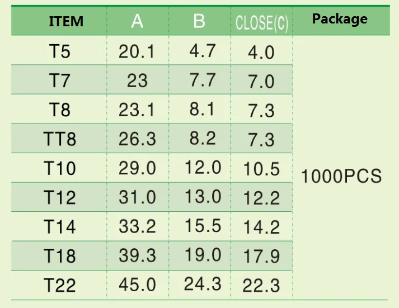Screen dimensions: 399x308
Task: Click the 17.9 close value for T18
Action: [x=261, y=257]
